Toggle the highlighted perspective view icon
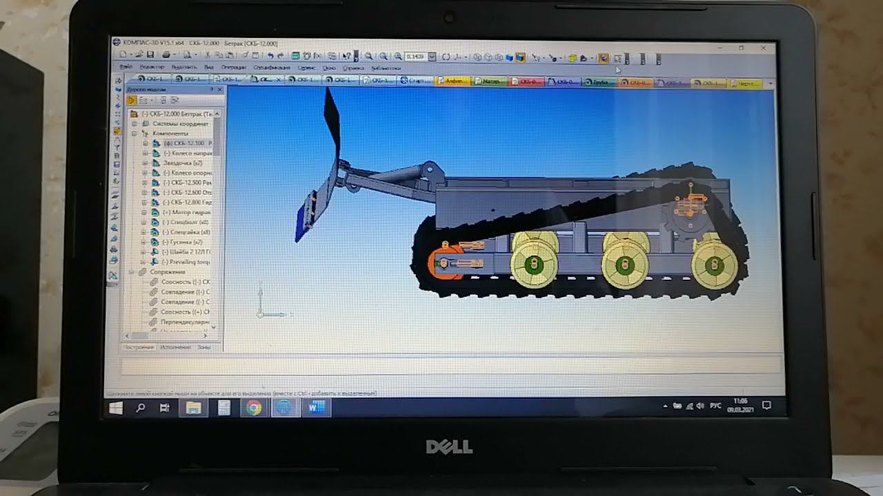 tap(604, 59)
